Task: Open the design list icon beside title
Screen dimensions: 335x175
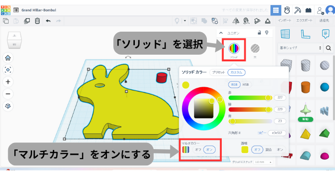Action: [16, 10]
